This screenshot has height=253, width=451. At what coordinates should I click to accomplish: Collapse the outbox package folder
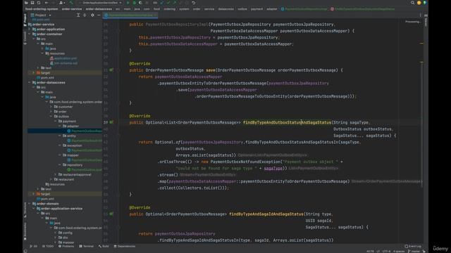(x=51, y=117)
